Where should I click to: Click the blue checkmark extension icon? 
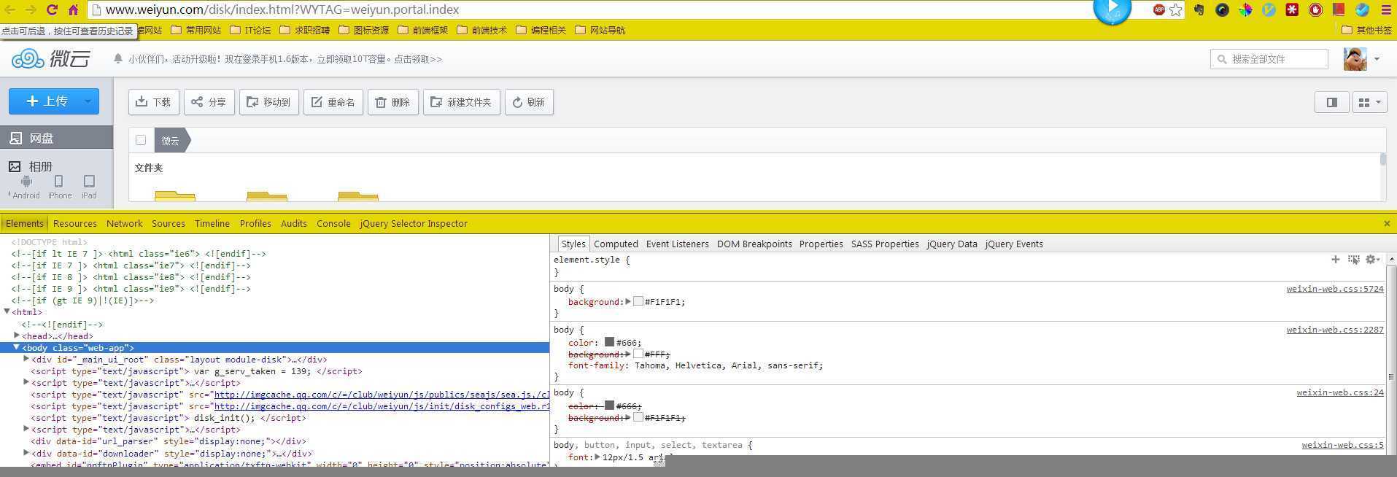(x=1362, y=9)
